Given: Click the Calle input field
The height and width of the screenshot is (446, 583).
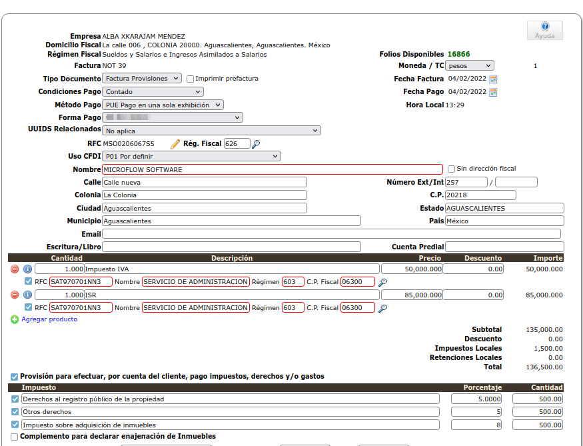Looking at the screenshot, I should [x=205, y=182].
